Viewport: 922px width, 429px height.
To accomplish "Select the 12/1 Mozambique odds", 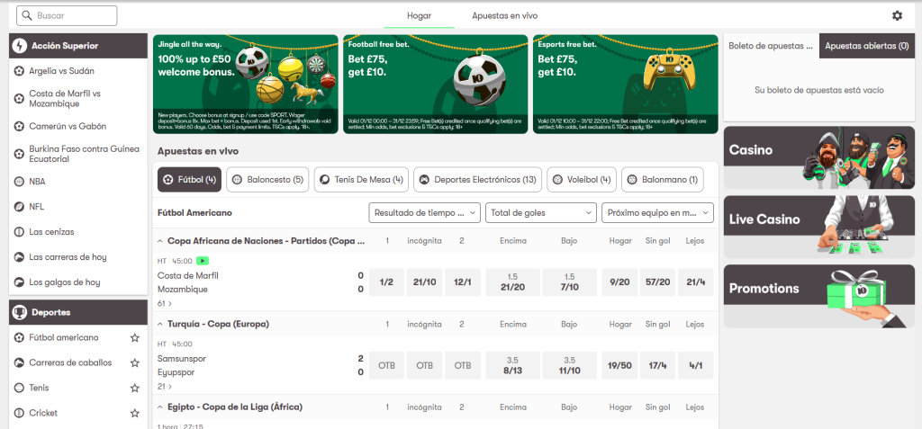I will pos(463,282).
